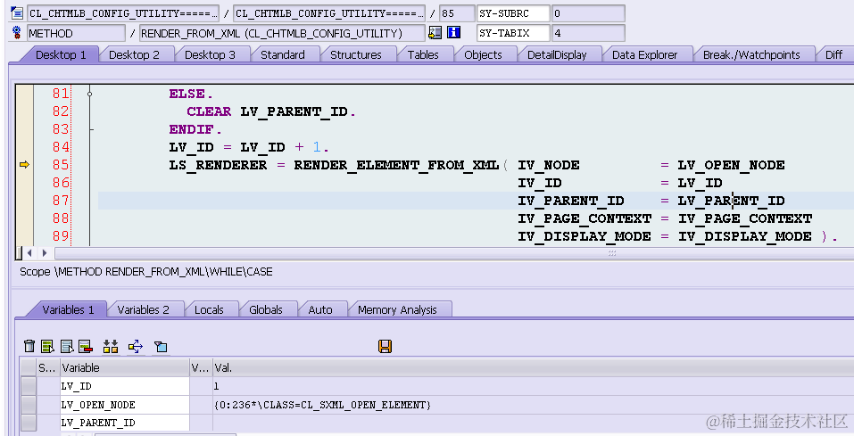Viewport: 854px width, 436px height.
Task: Select the Globals tab
Action: point(265,309)
